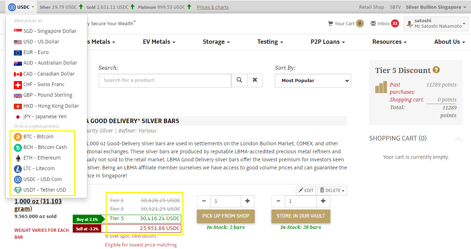Expand Silver Bullion Singapore dropdown

tap(436, 7)
